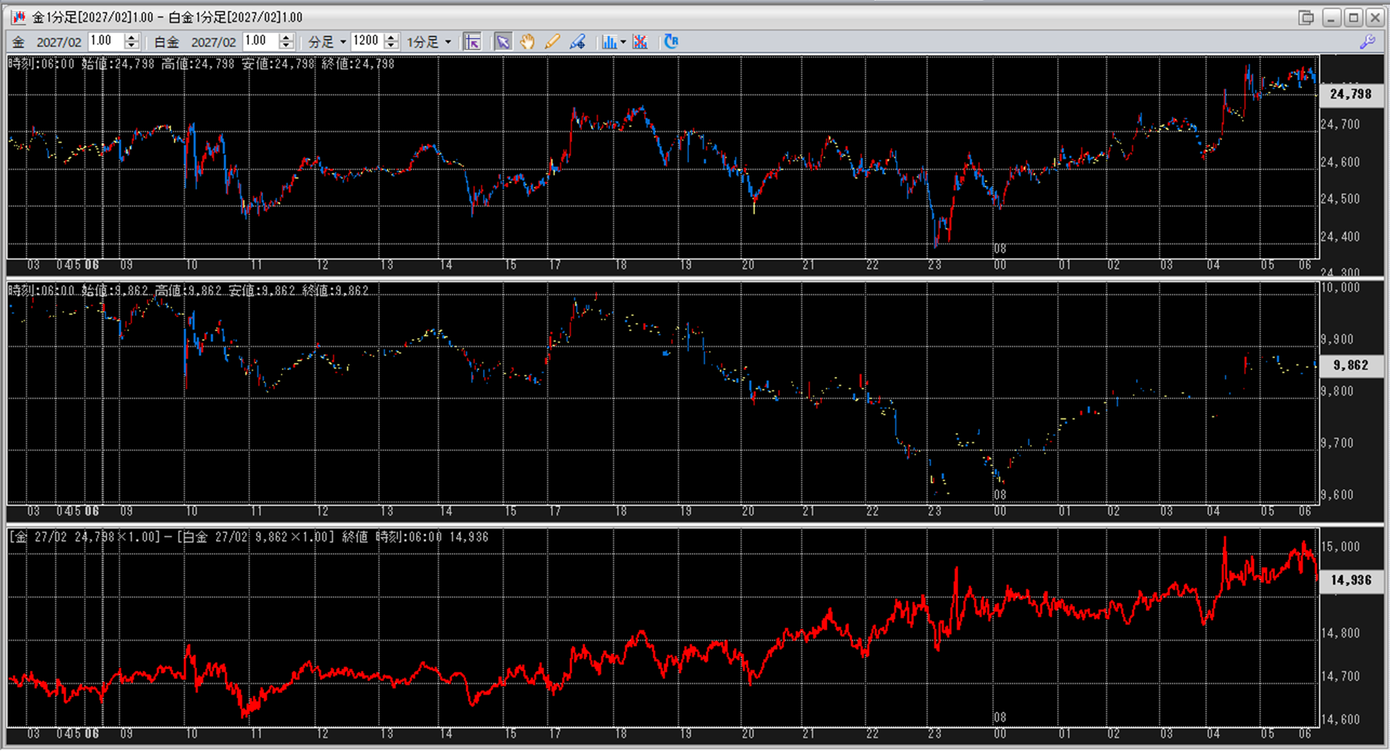Toggle the crosshair cursor display button
Viewport: 1390px width, 751px height.
pyautogui.click(x=473, y=42)
